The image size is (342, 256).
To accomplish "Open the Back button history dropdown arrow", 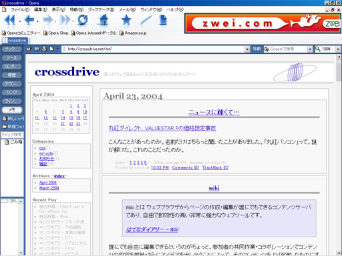I will (x=37, y=21).
